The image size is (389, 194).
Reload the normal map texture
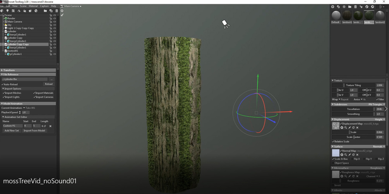(353, 155)
